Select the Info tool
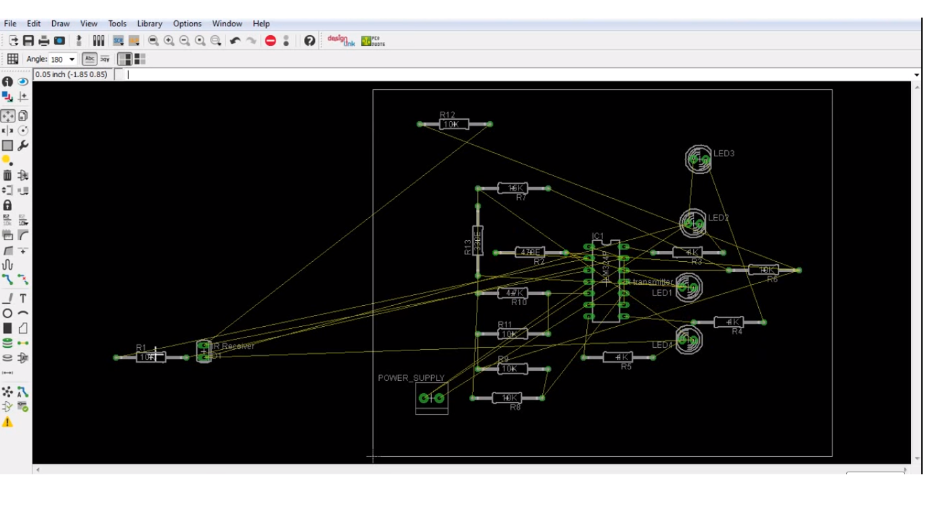The width and height of the screenshot is (926, 521). pos(7,82)
